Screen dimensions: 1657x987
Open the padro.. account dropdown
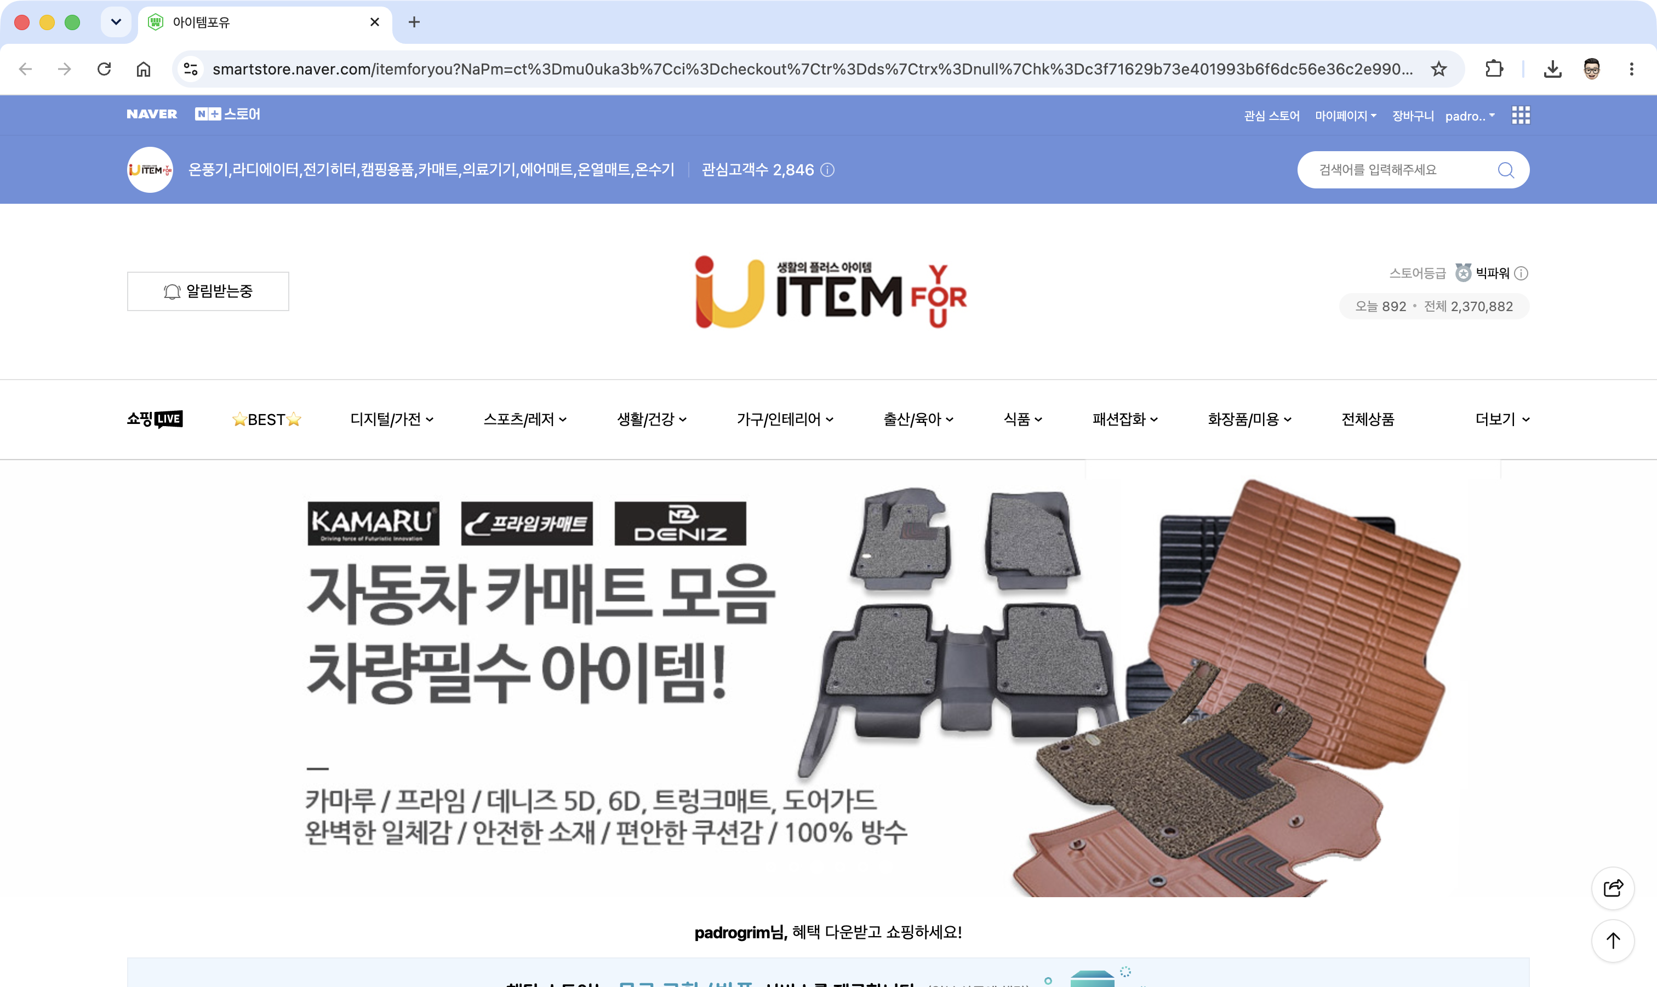coord(1470,116)
